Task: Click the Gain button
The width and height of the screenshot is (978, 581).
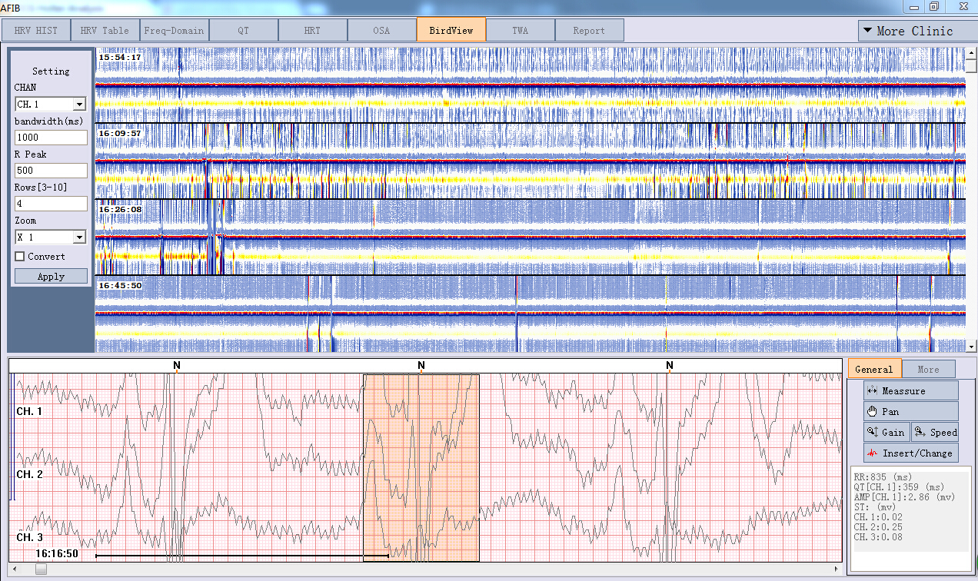Action: tap(887, 432)
